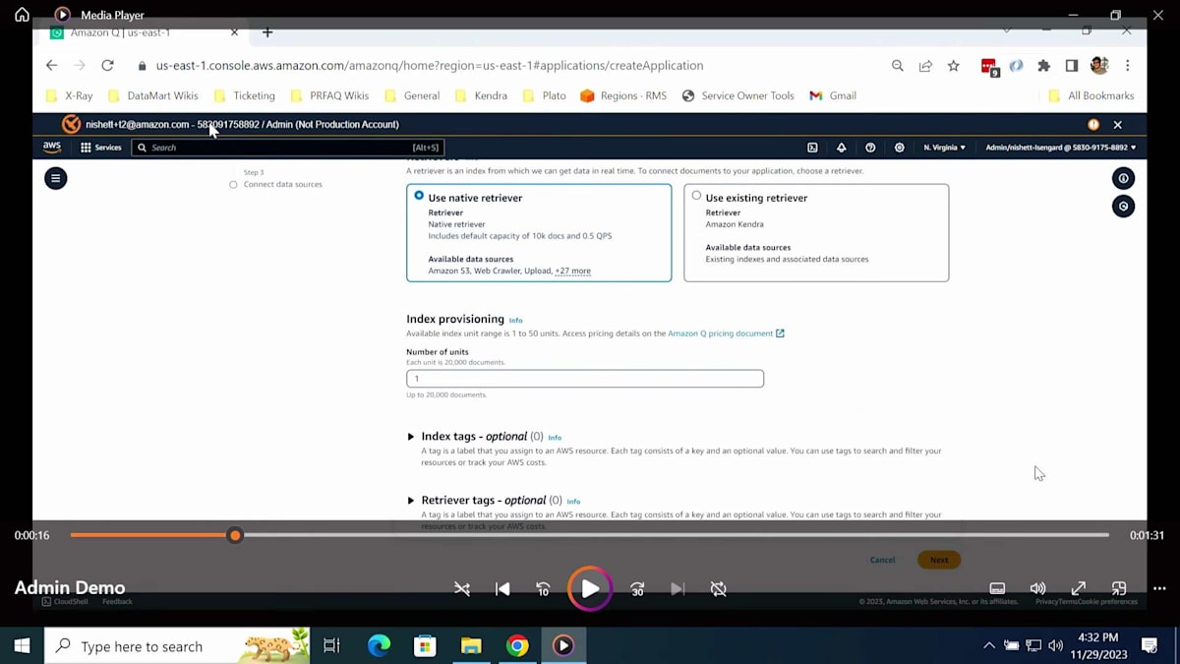Reload the browser page
The image size is (1180, 664).
pos(107,65)
